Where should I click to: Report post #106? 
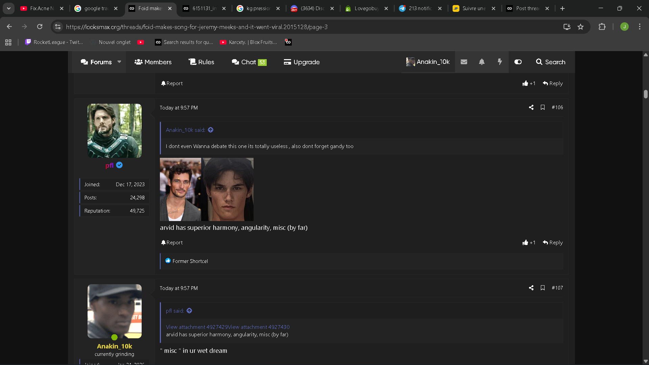(x=172, y=243)
